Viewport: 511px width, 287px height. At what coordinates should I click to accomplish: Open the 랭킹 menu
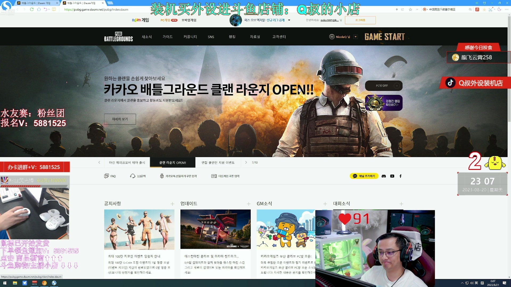click(x=232, y=37)
